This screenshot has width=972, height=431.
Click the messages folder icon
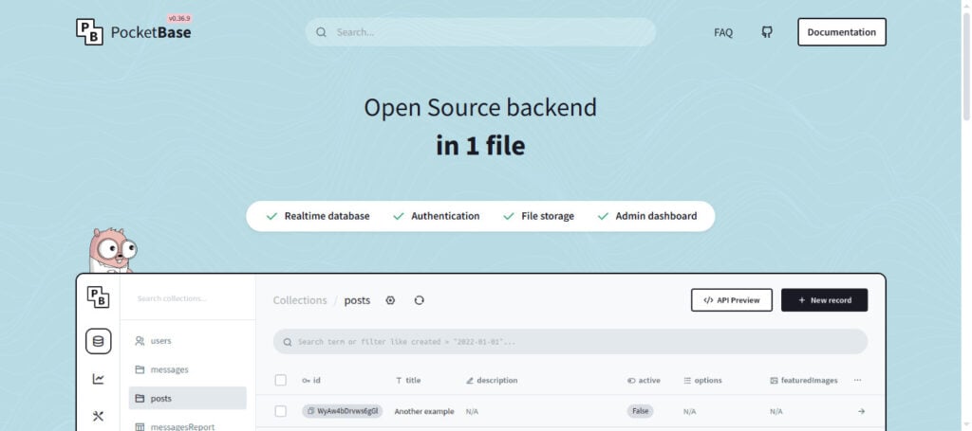coord(140,369)
